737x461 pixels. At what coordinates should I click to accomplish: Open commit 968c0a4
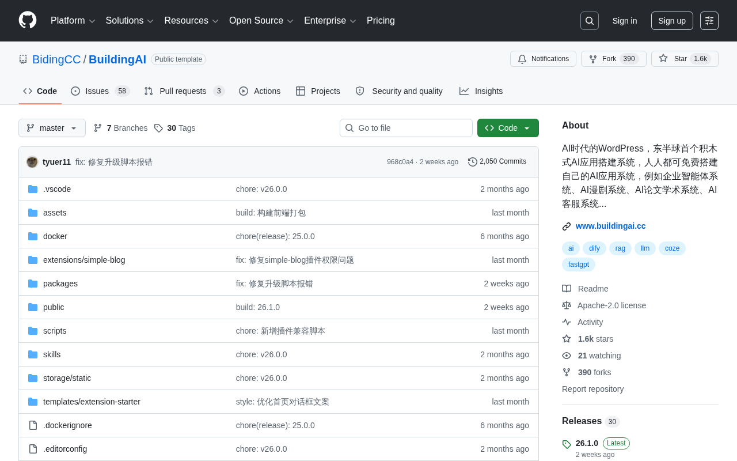[400, 162]
